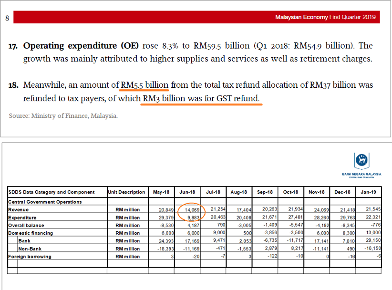Click May-18 revenue cell 20,849
The height and width of the screenshot is (290, 392).
coord(165,210)
